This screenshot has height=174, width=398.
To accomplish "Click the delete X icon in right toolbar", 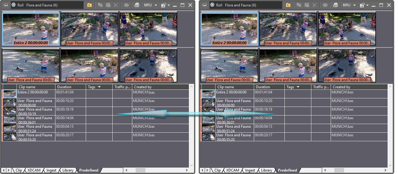I will [x=314, y=5].
